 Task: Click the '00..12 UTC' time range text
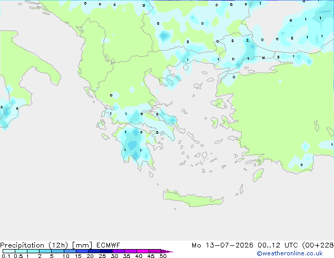click(278, 245)
